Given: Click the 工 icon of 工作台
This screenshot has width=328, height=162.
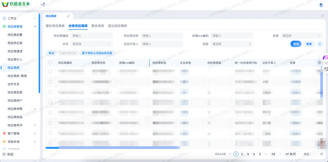Looking at the screenshot, I should (4, 19).
